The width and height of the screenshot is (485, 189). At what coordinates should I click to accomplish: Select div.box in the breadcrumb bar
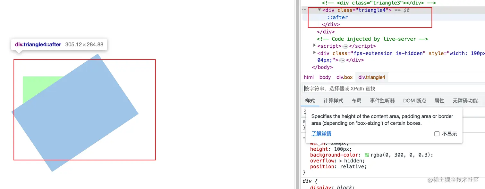click(x=345, y=77)
